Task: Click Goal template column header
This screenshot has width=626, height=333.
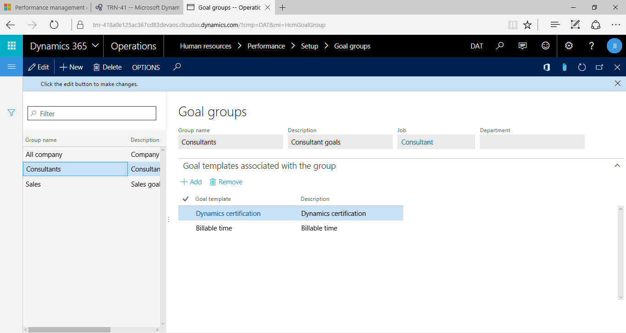Action: click(213, 199)
